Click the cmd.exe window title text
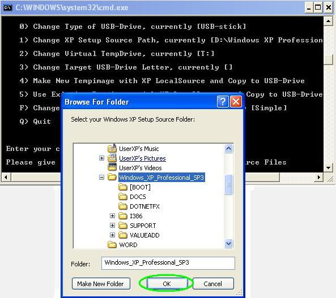Viewport: 336px width, 298px height. pos(72,8)
